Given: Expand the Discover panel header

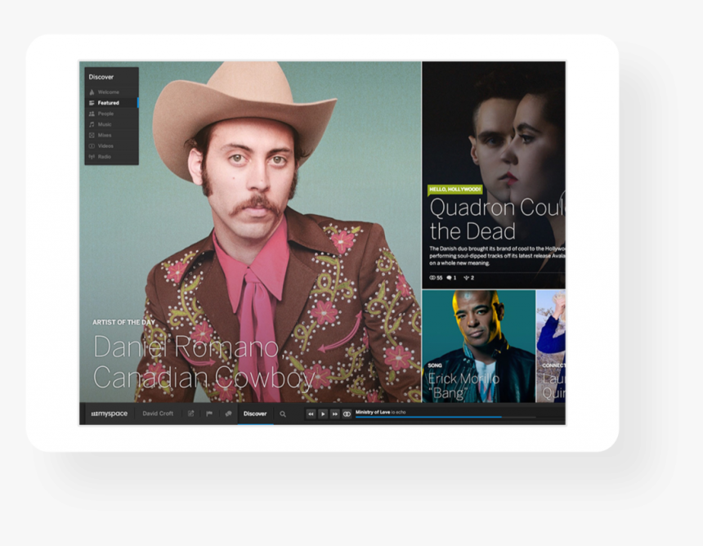Looking at the screenshot, I should point(100,76).
